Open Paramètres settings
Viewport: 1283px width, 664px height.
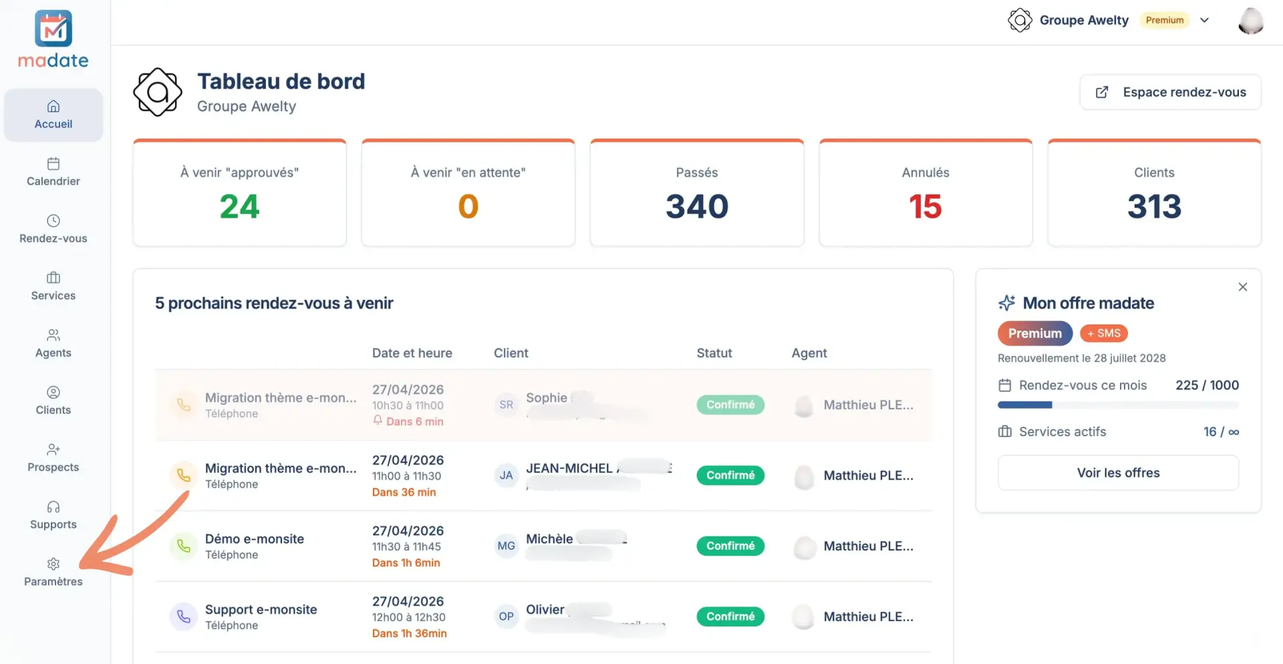pos(53,572)
